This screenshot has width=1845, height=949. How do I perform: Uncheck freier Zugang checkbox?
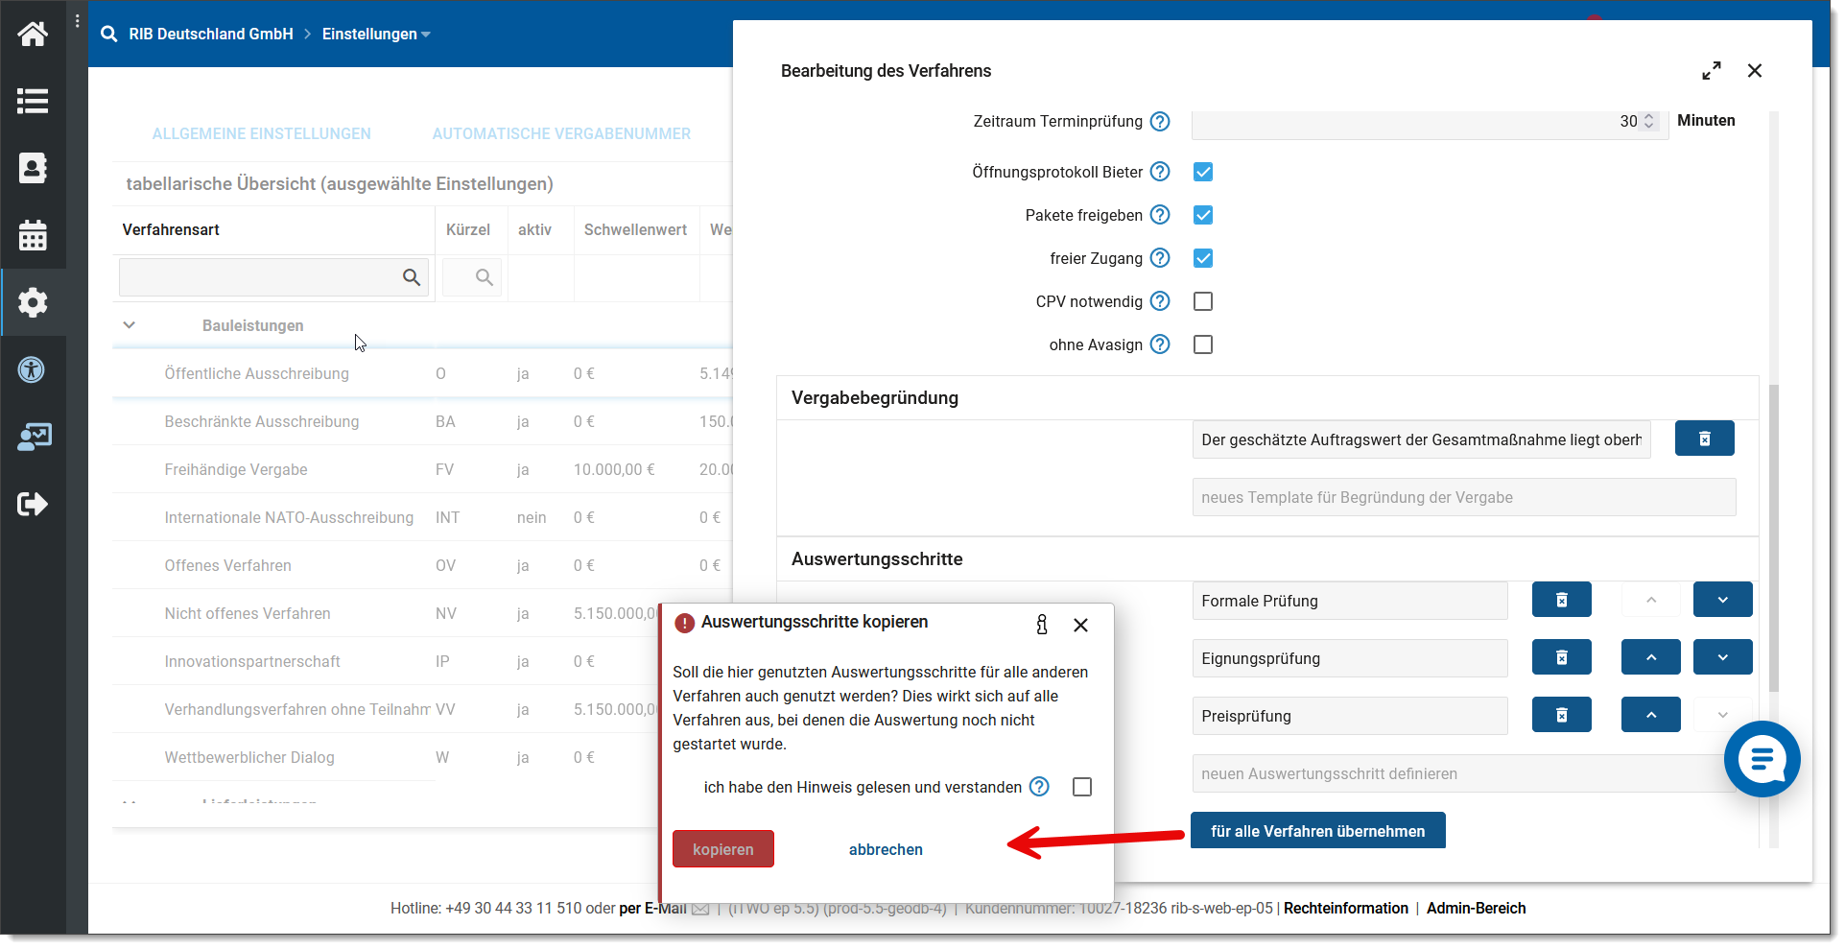point(1203,258)
